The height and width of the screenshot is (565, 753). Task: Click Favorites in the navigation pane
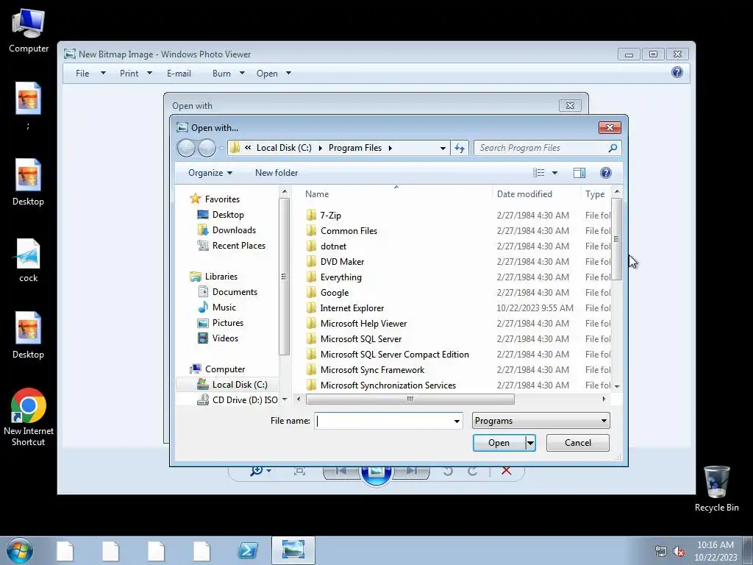(222, 199)
